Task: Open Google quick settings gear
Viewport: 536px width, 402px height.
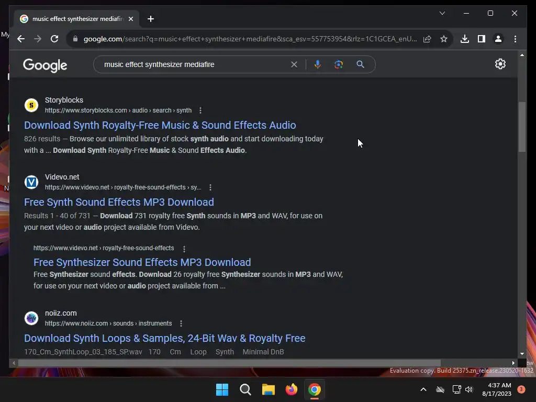Action: [500, 64]
